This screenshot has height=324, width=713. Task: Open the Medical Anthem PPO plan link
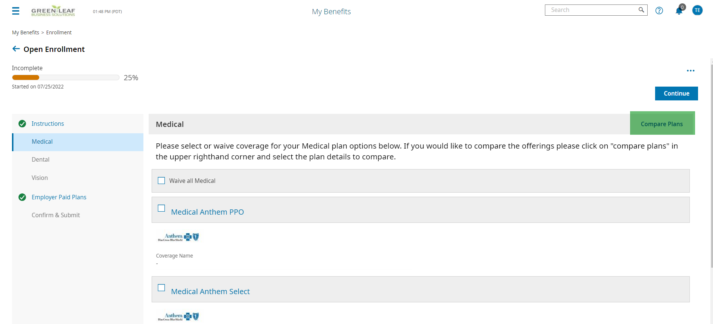coord(207,212)
